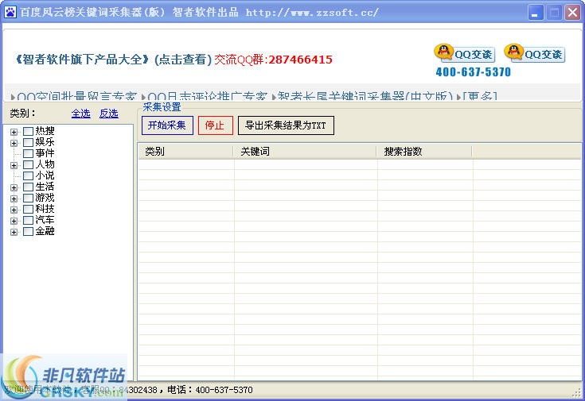Check the 娱乐 category checkbox

tap(28, 142)
